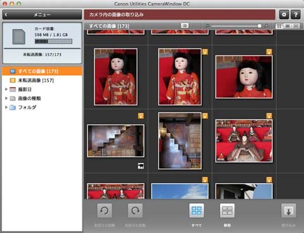Click the zoom-out minus icon beside thumbnail slider
The height and width of the screenshot is (233, 304).
coord(207,26)
